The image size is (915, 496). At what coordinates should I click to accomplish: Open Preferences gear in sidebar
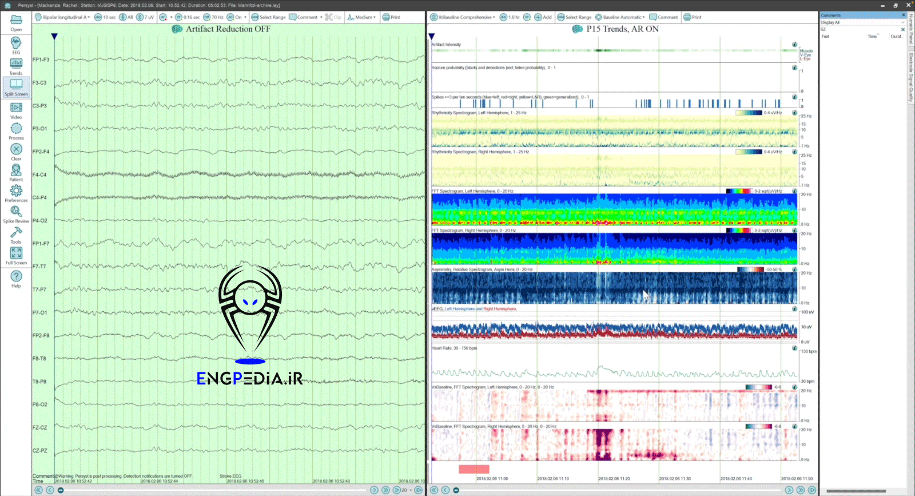16,193
